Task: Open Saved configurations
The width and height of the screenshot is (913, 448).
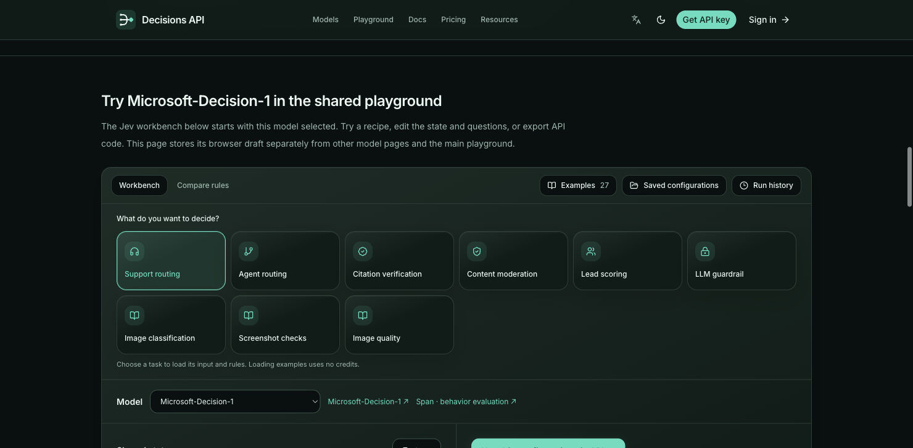Action: 674,185
